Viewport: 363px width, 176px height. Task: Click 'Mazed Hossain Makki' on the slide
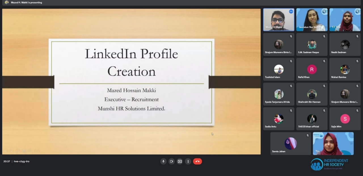[x=132, y=90]
